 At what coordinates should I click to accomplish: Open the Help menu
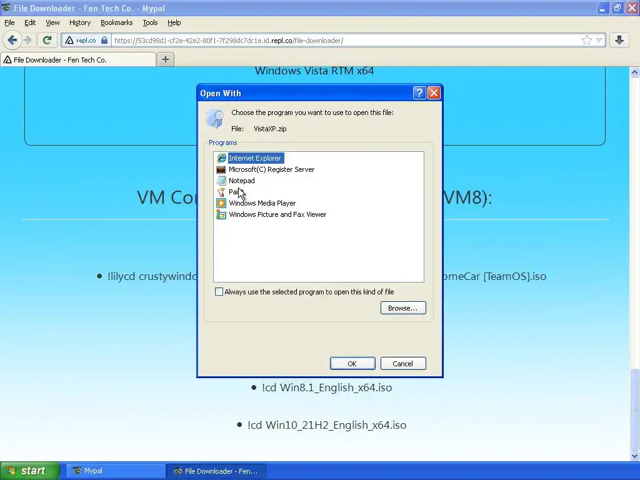[x=174, y=22]
